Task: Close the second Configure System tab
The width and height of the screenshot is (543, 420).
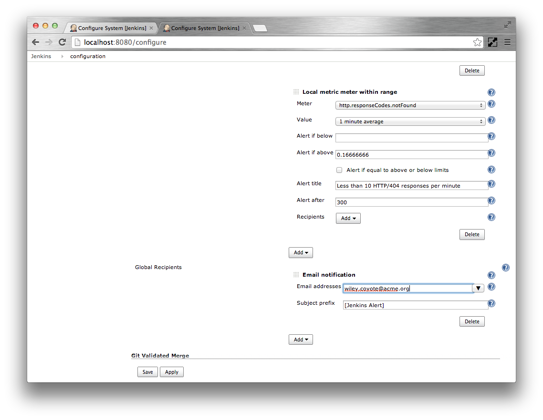Action: click(x=244, y=28)
